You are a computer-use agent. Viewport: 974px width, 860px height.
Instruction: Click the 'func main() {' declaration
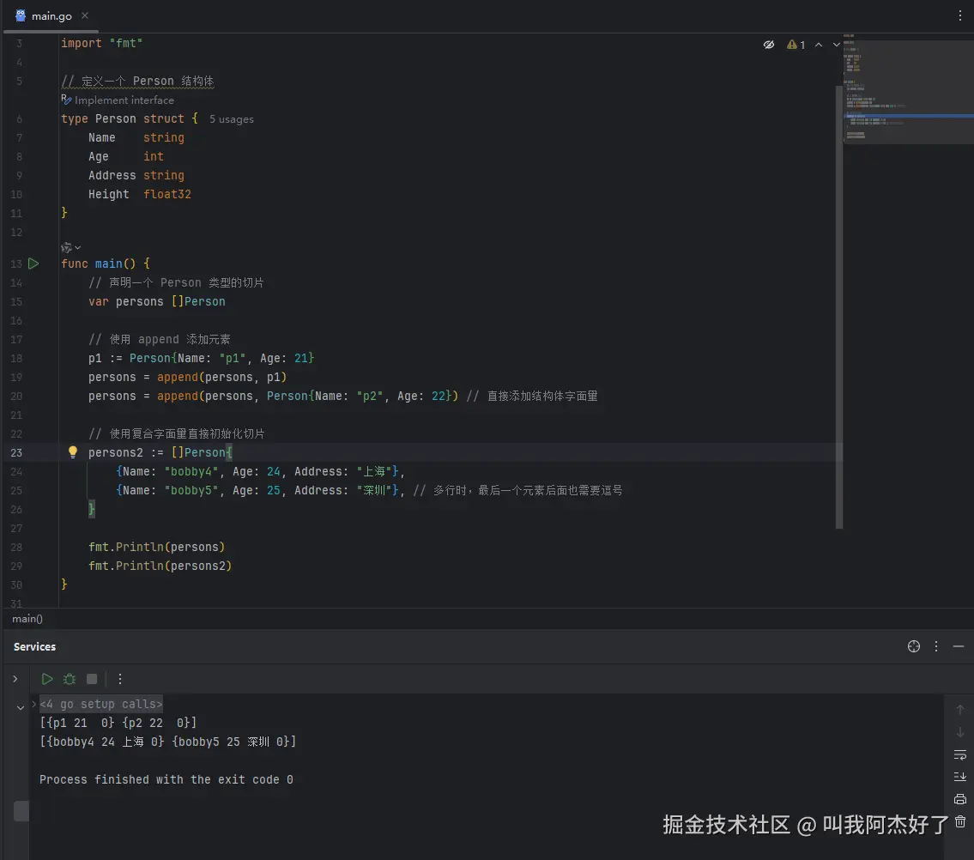point(105,263)
